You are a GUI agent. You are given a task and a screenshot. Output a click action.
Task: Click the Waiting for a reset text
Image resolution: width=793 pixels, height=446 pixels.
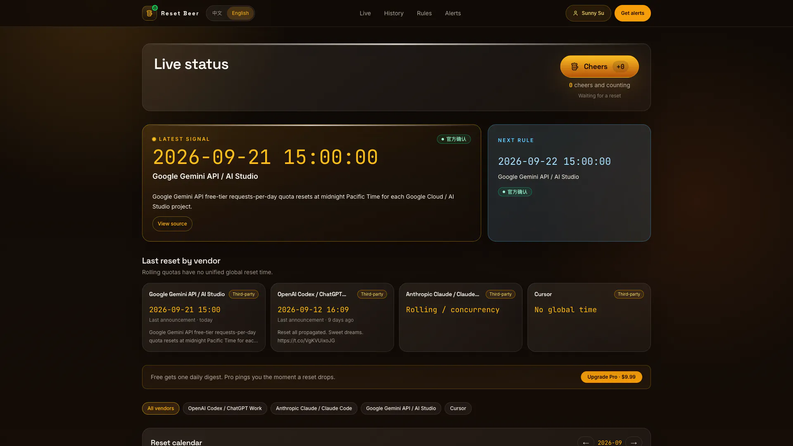tap(599, 96)
